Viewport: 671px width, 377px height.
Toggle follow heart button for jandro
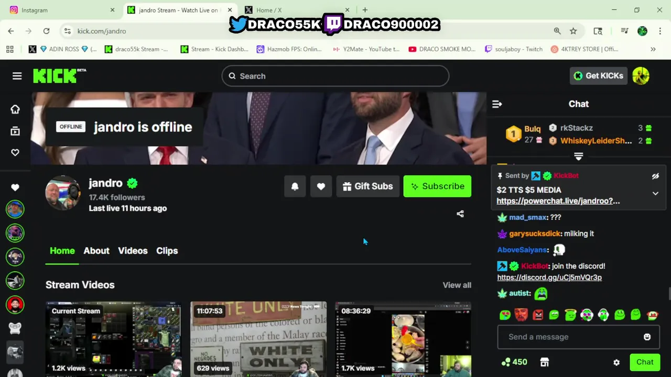click(321, 186)
